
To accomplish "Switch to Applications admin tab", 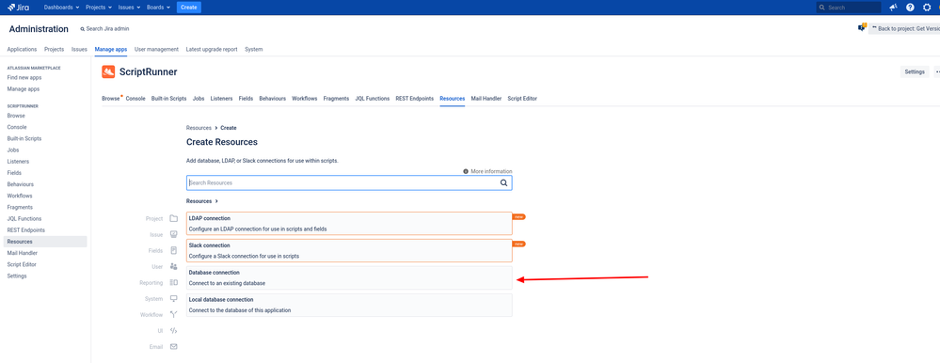I will point(22,49).
